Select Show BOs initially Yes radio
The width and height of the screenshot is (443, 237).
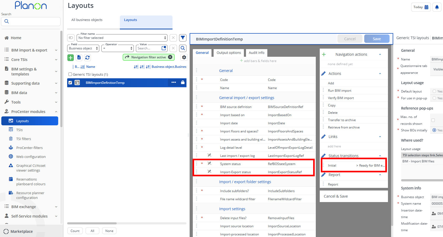434,130
